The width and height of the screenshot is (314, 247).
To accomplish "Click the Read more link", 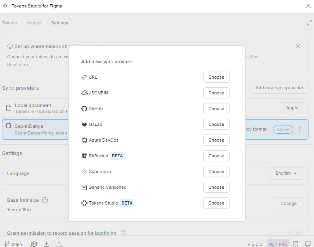I will point(18,65).
